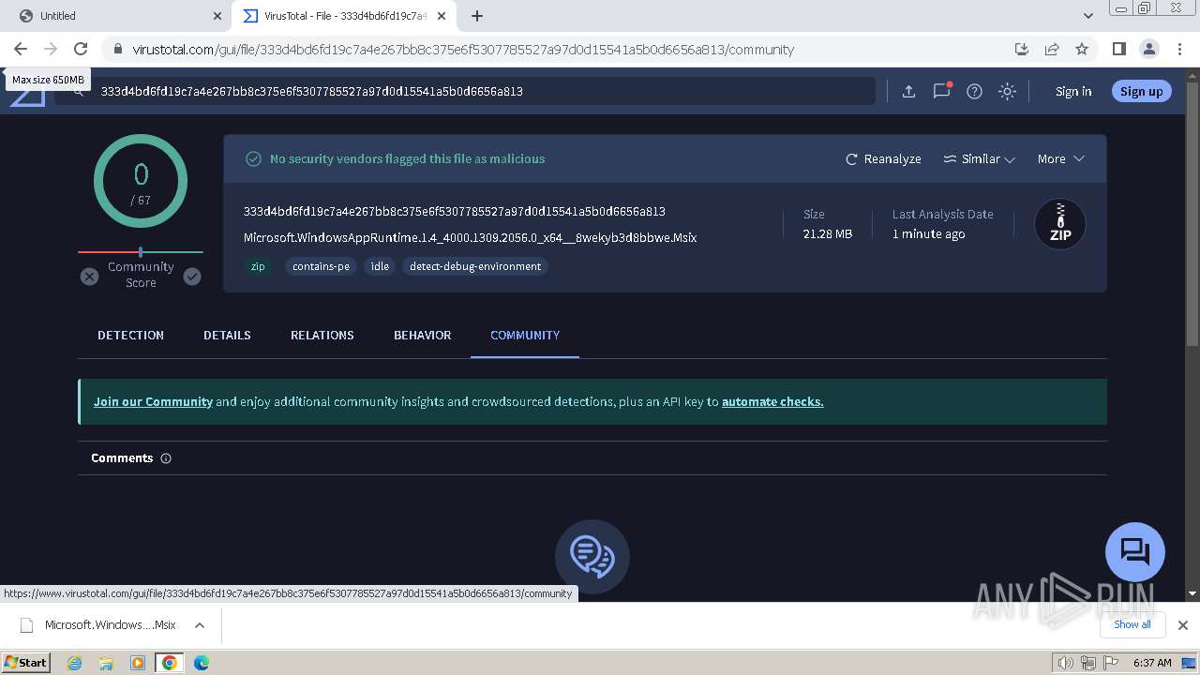Toggle the browser side panel icon
This screenshot has width=1200, height=675.
coord(1118,49)
